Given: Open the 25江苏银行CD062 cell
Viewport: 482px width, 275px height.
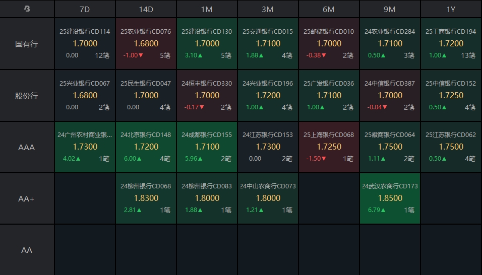Looking at the screenshot, I should pyautogui.click(x=451, y=147).
